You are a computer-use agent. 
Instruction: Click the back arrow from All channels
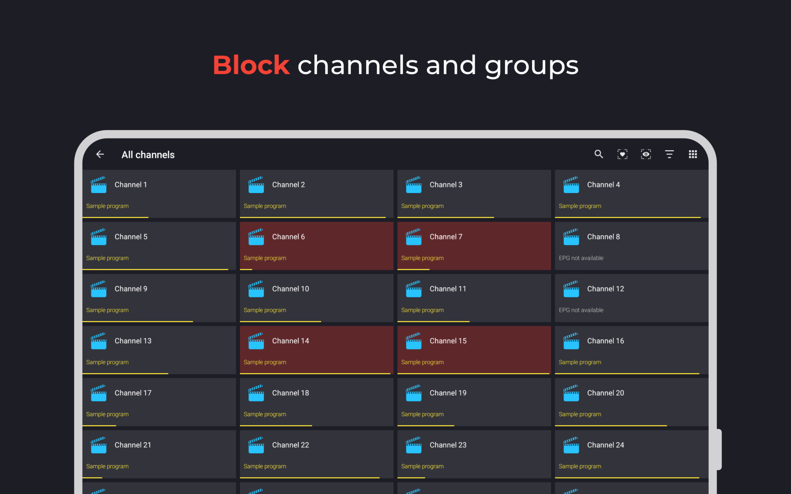pos(100,154)
